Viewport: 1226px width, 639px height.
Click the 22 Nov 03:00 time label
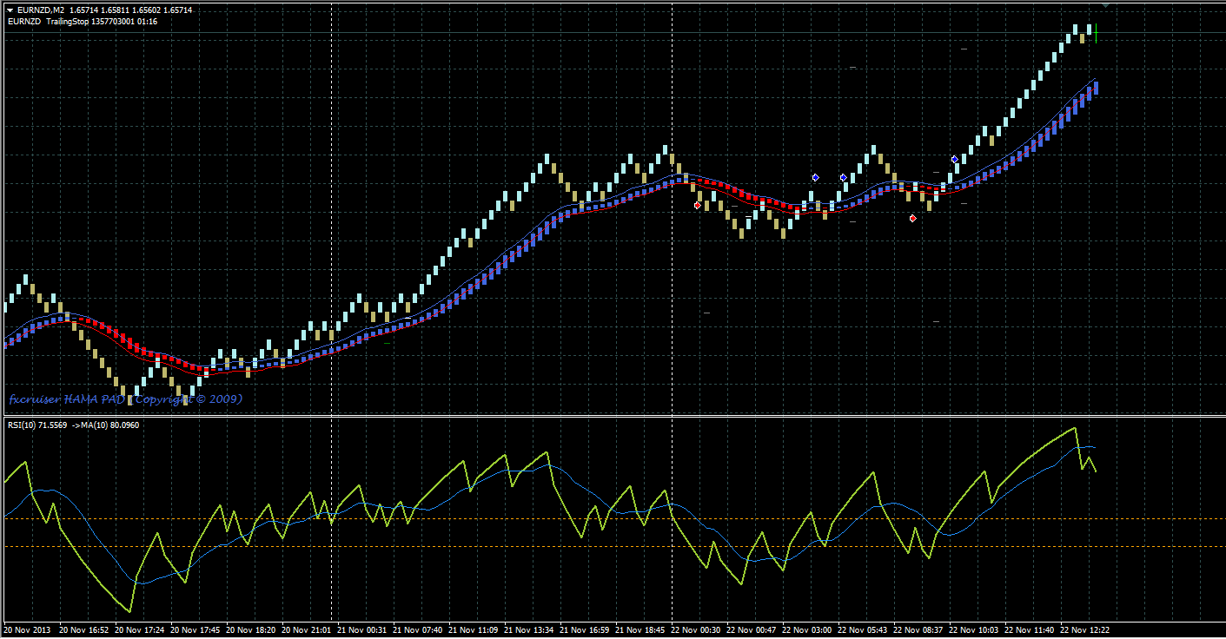(x=807, y=629)
